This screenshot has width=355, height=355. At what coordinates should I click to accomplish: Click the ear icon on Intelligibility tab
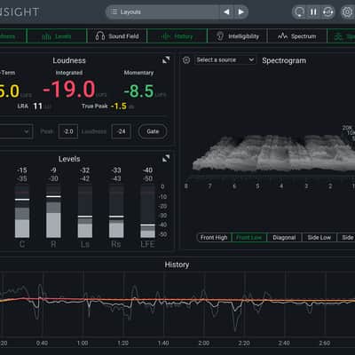[x=220, y=36]
